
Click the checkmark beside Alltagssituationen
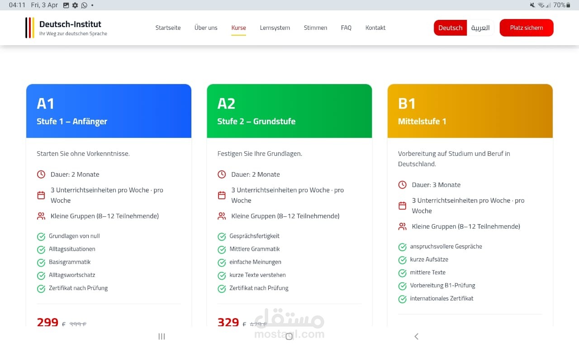pos(41,249)
